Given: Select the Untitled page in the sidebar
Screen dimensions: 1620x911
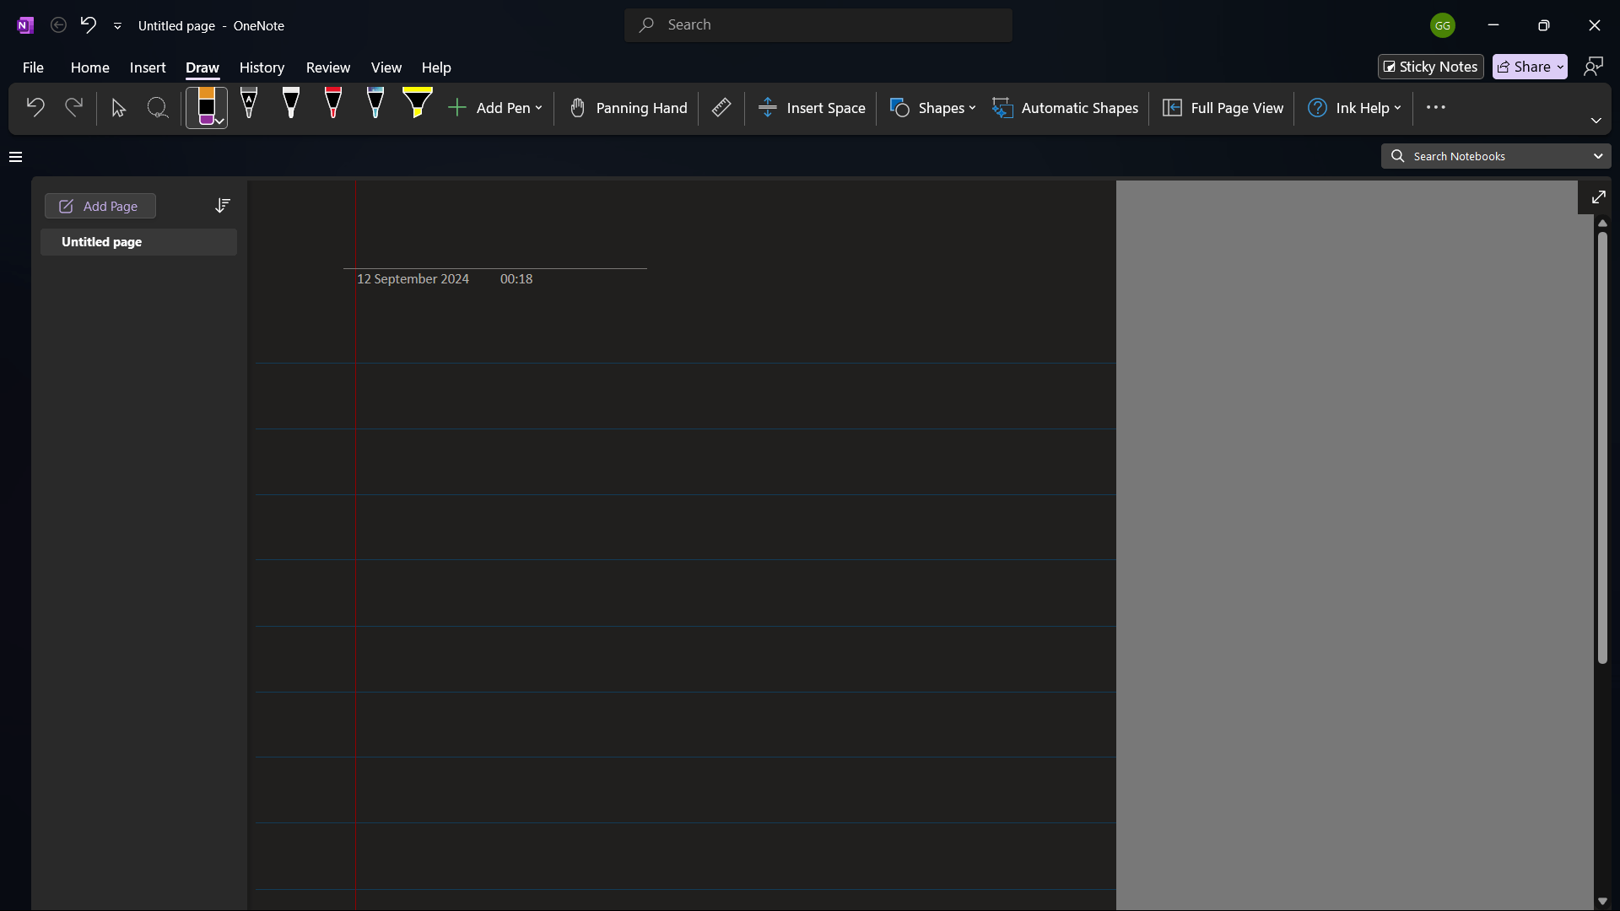Looking at the screenshot, I should point(138,242).
